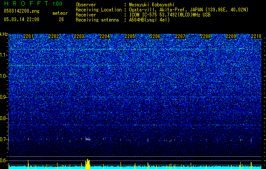The width and height of the screenshot is (266, 169).
Task: Click the 1.0 kHz axis label
Action: [x=4, y=76]
